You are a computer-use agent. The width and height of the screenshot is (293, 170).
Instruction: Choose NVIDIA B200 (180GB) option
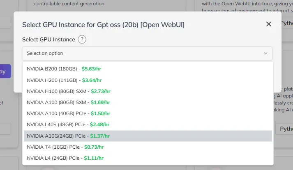click(148, 69)
